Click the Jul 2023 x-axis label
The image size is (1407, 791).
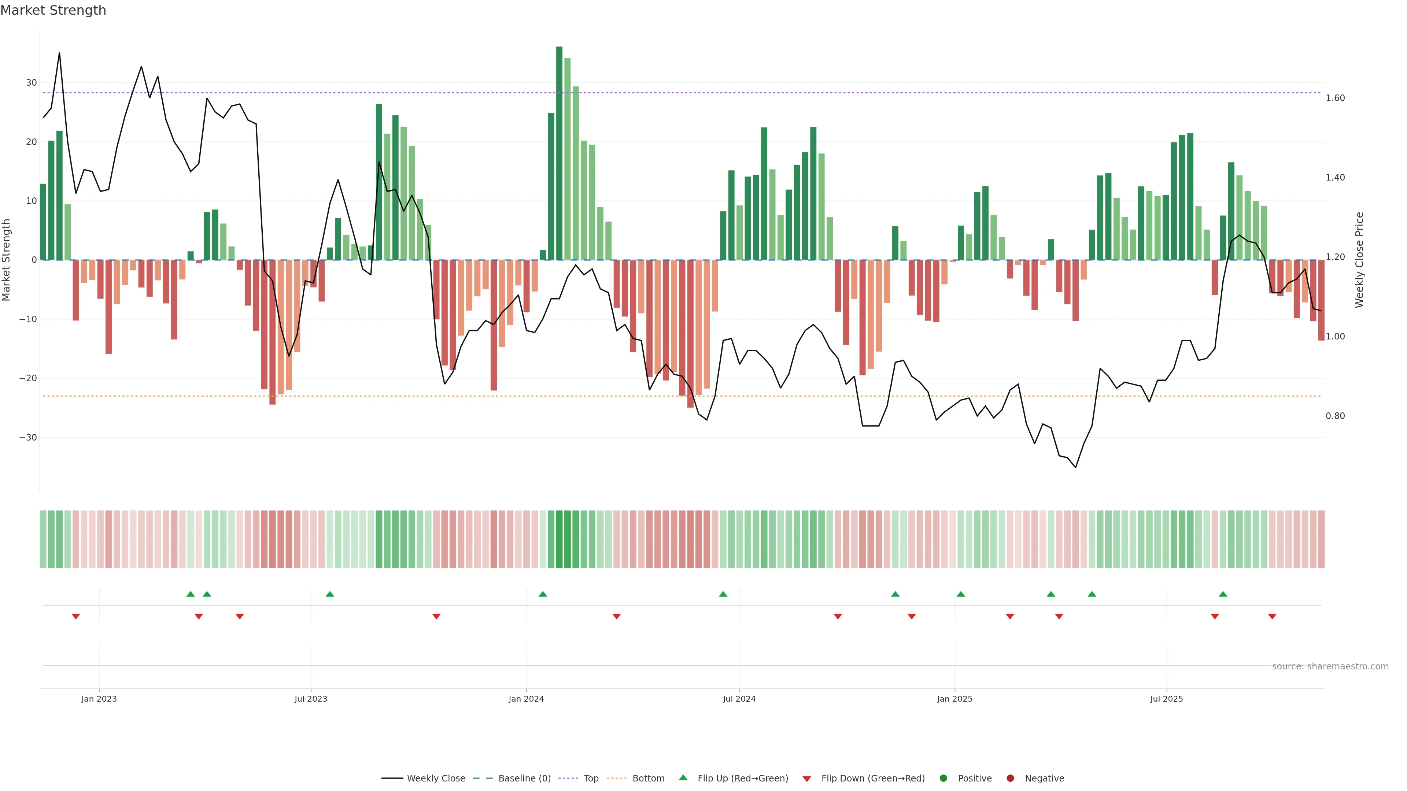(x=311, y=699)
